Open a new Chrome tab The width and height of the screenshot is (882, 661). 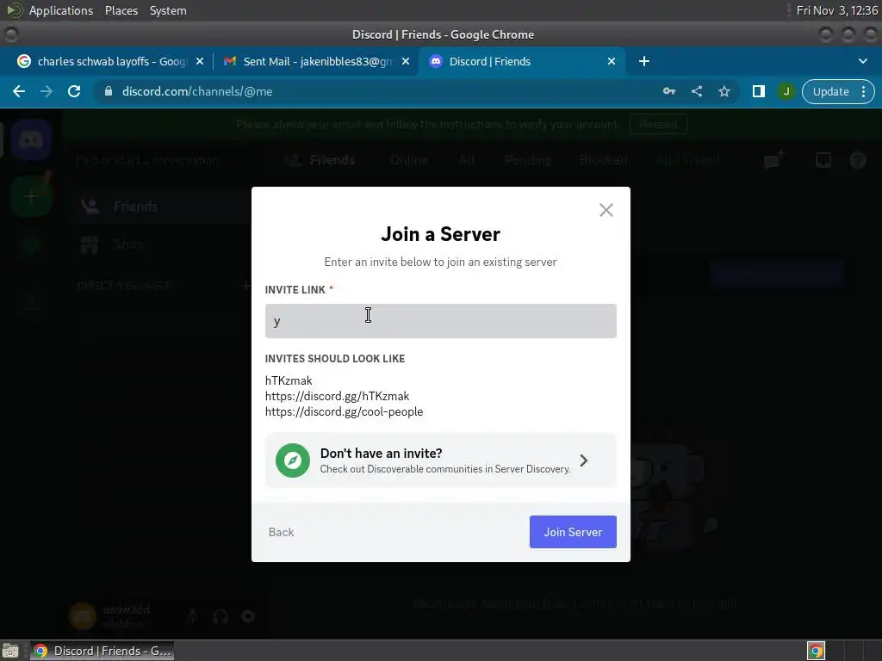point(644,61)
